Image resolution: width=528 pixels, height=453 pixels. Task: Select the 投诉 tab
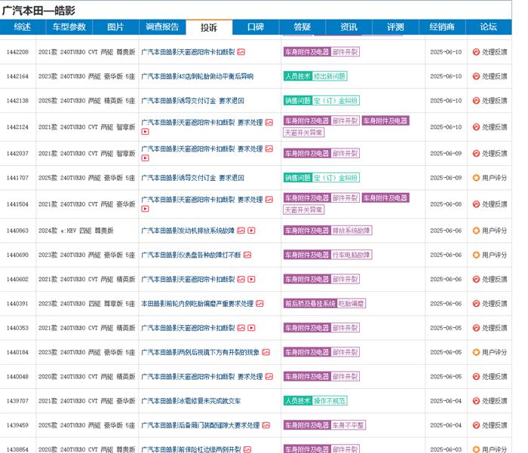tap(209, 27)
